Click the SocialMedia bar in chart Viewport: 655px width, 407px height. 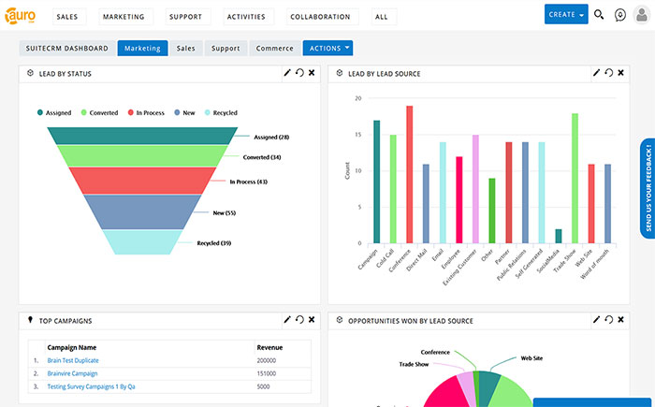pos(558,236)
